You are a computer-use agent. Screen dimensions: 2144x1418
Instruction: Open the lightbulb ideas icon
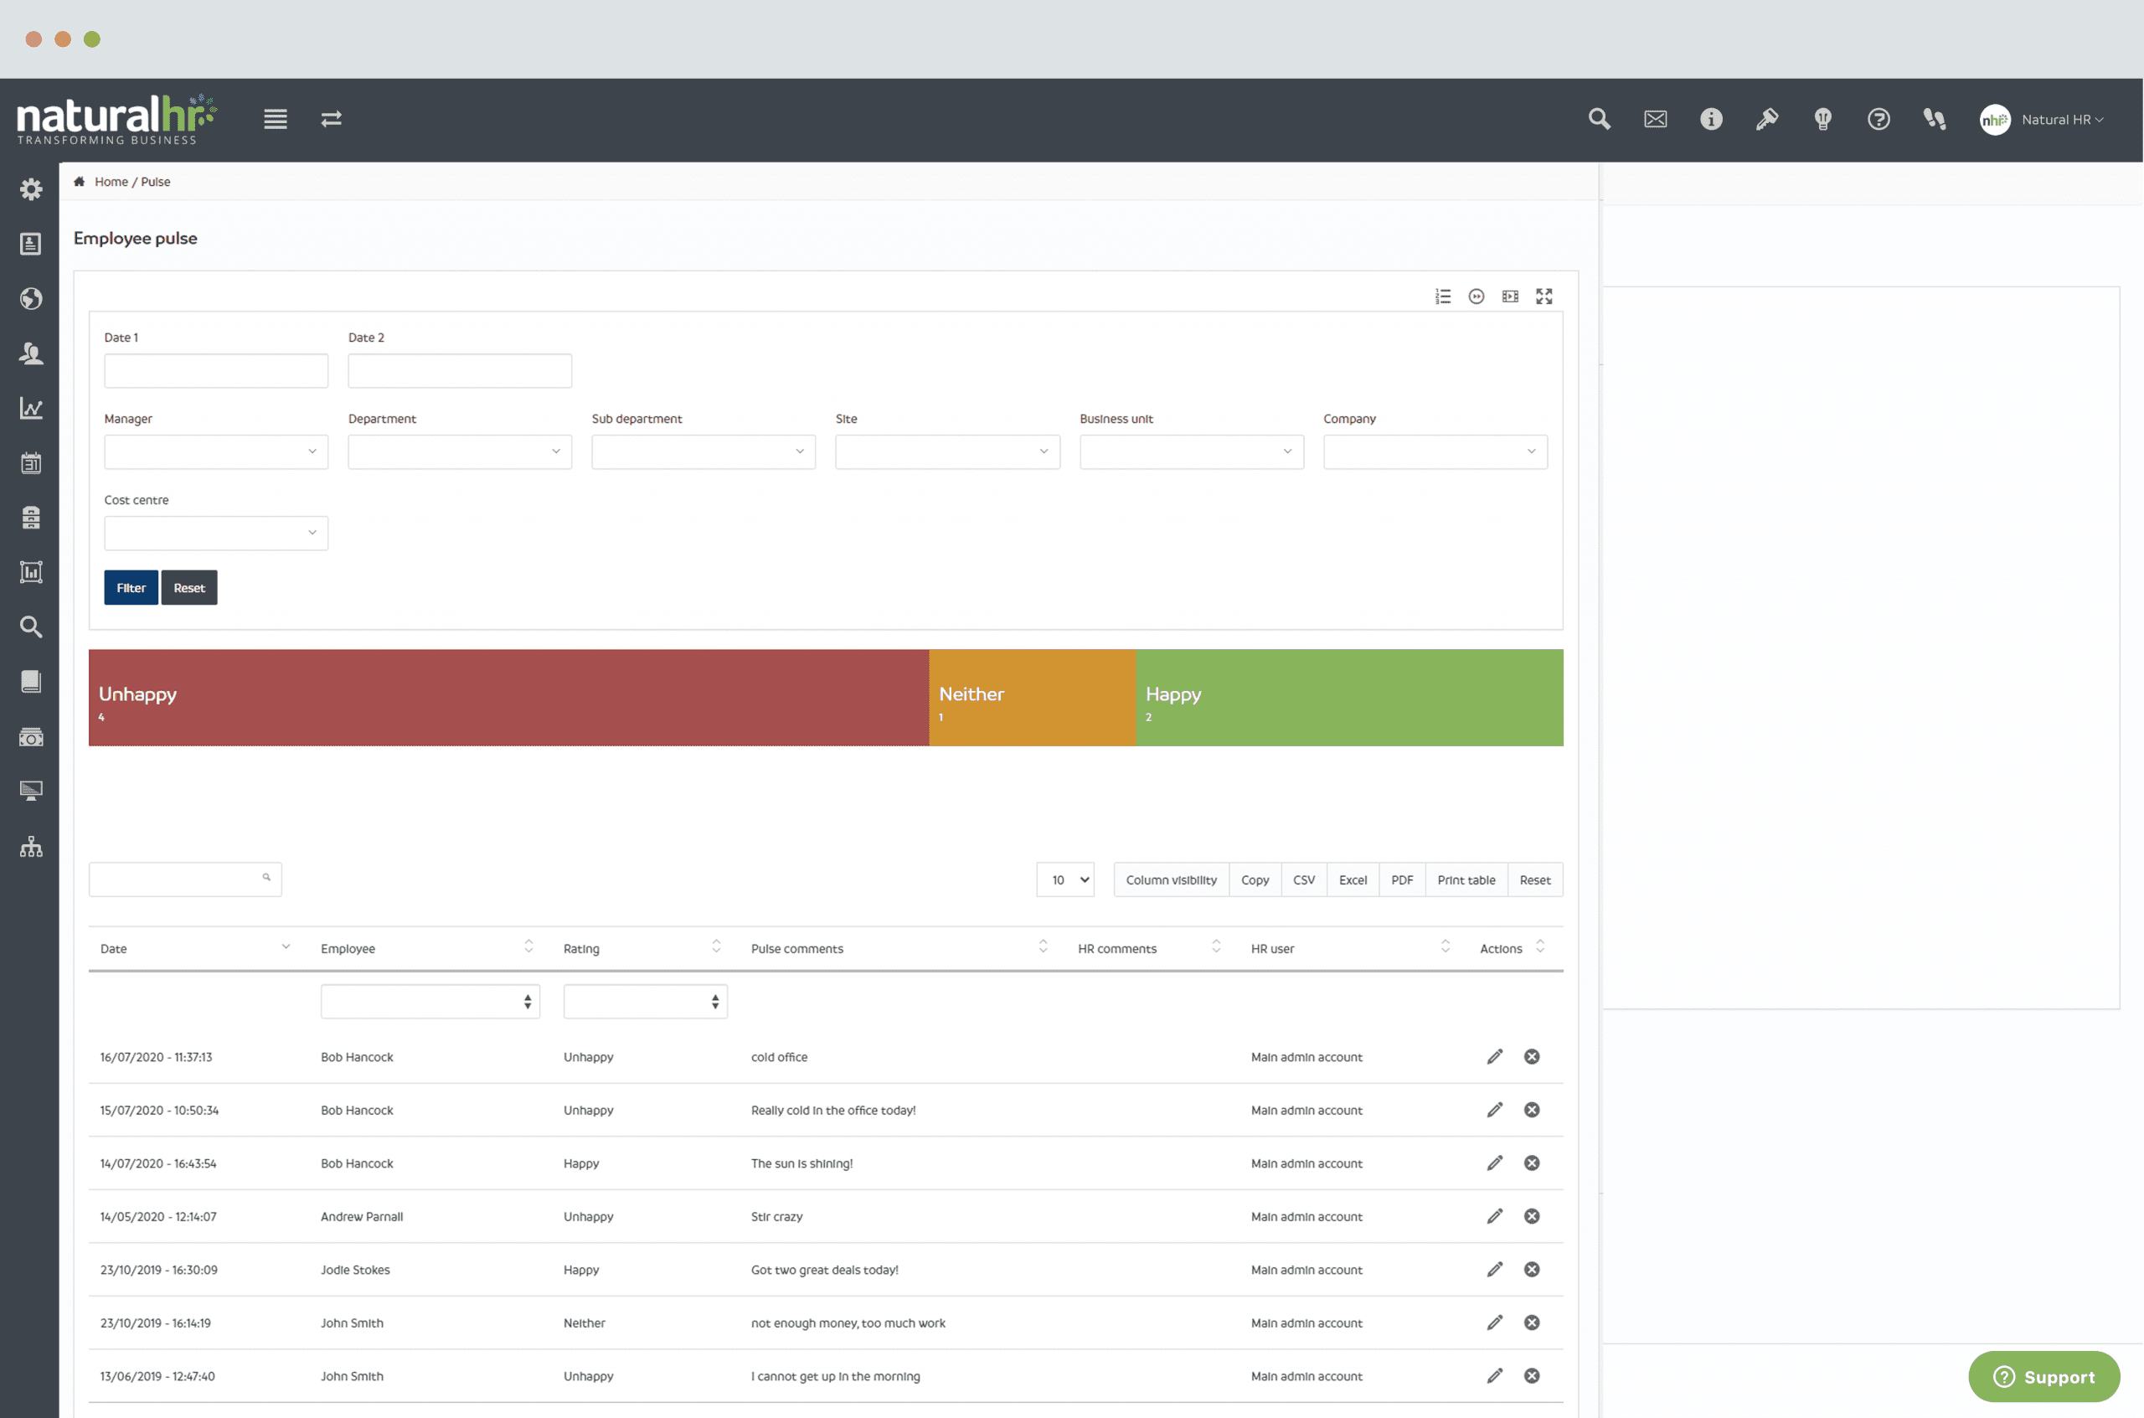[x=1823, y=120]
